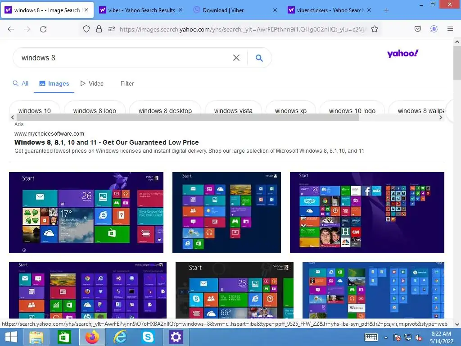
Task: Select the All search category
Action: (21, 83)
